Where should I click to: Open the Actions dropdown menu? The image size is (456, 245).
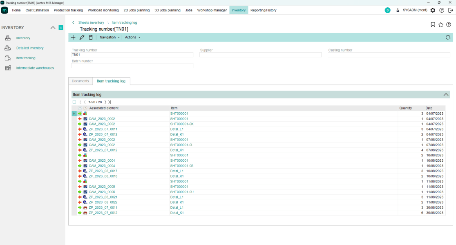tap(132, 37)
